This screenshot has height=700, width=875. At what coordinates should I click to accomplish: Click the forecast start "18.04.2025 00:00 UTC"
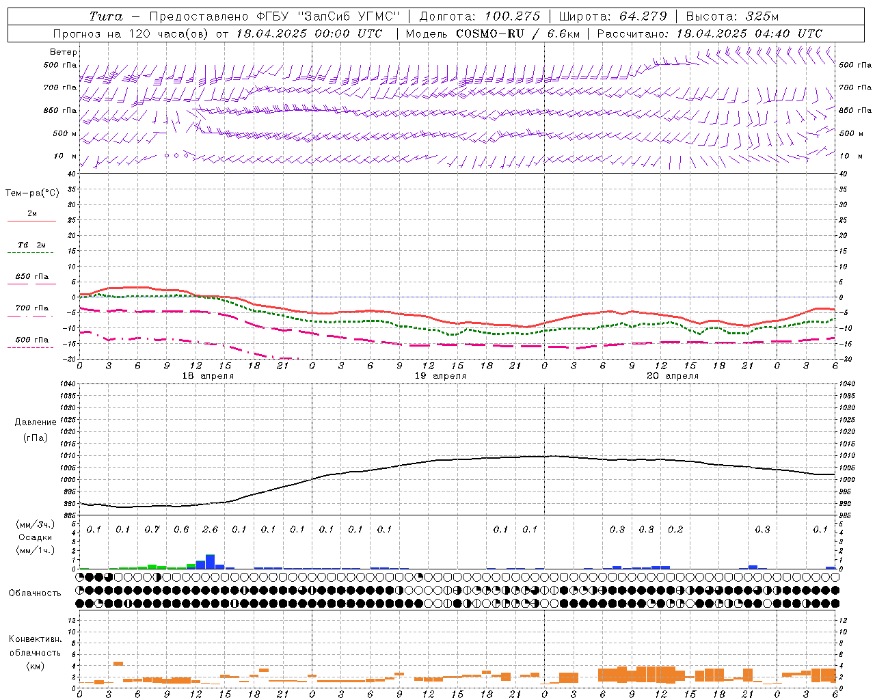pos(310,33)
